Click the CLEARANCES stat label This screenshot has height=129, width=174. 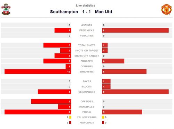coord(87,92)
